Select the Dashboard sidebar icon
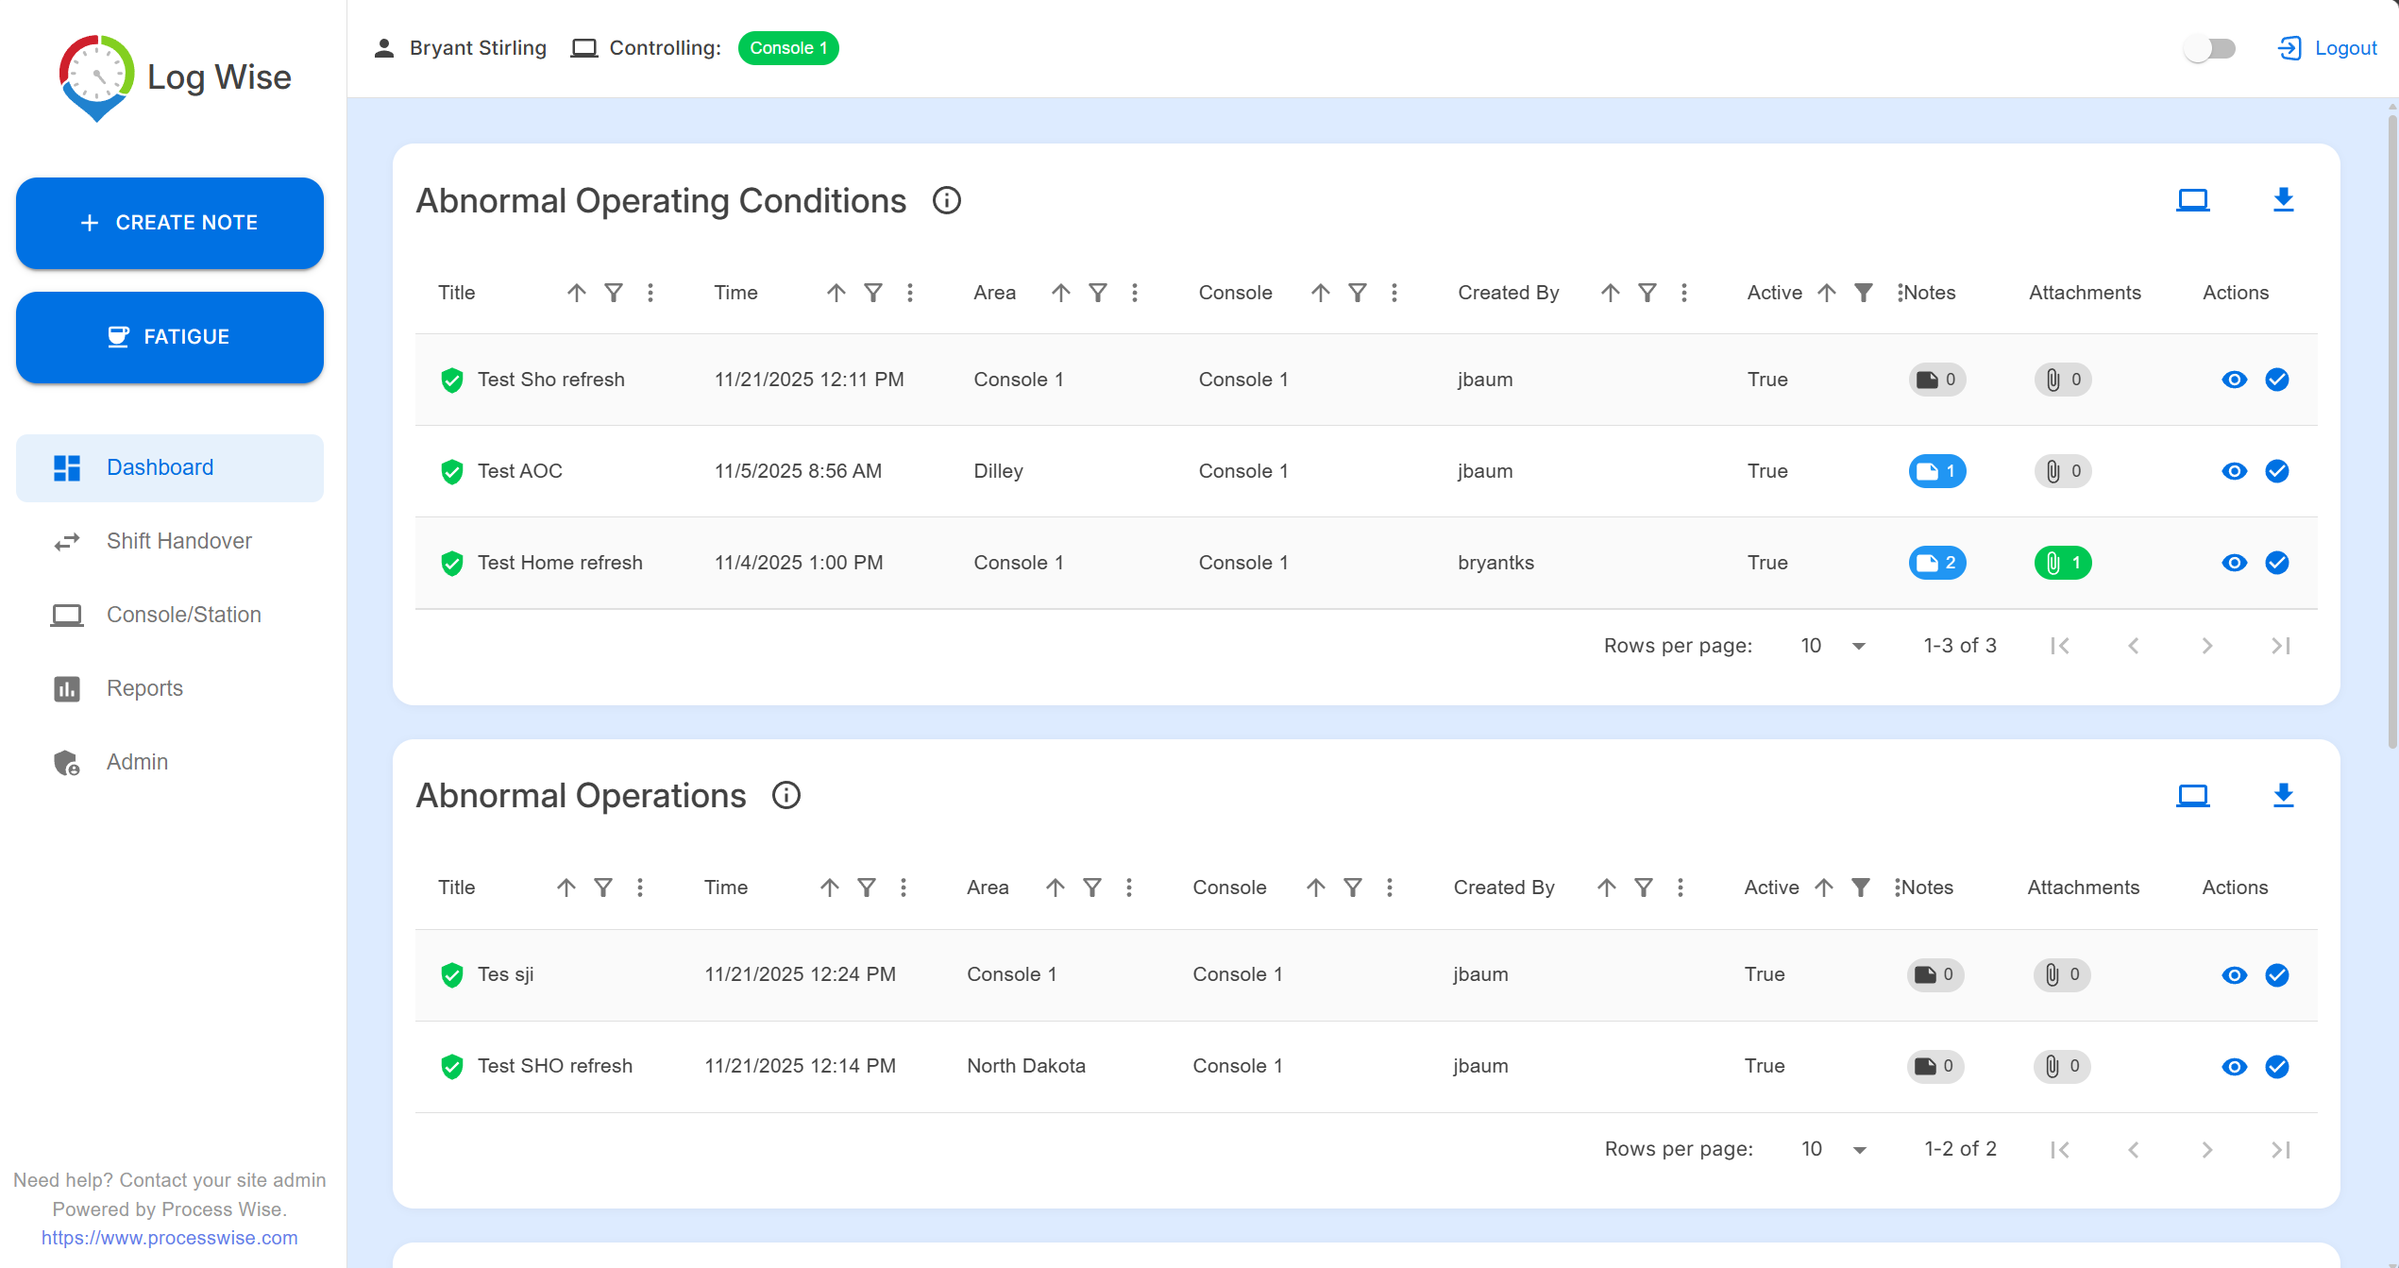The height and width of the screenshot is (1268, 2399). [66, 467]
